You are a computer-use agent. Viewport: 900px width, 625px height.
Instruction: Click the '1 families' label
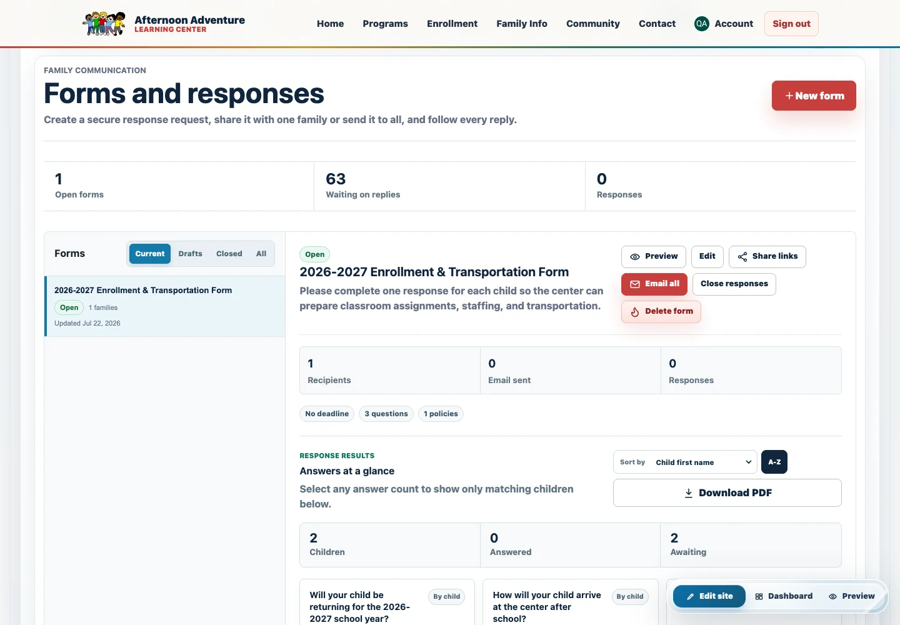tap(103, 307)
